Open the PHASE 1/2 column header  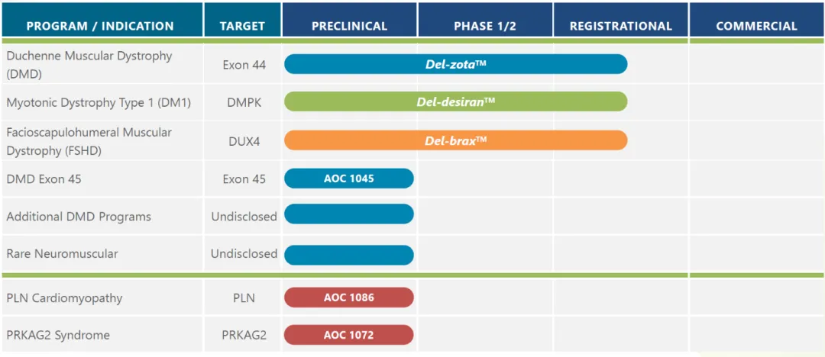coord(485,26)
